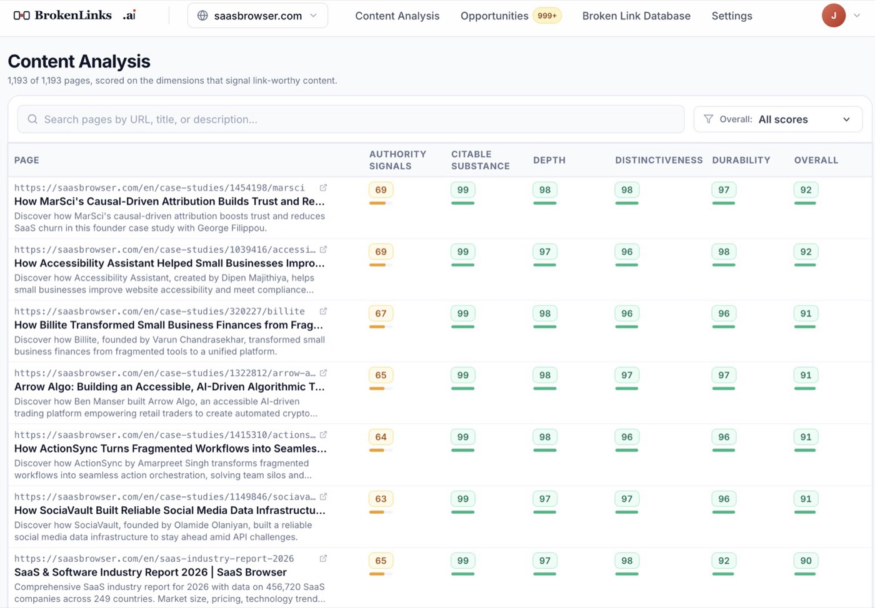
Task: Click the BrokenLinks.ai logo icon
Action: tap(21, 16)
